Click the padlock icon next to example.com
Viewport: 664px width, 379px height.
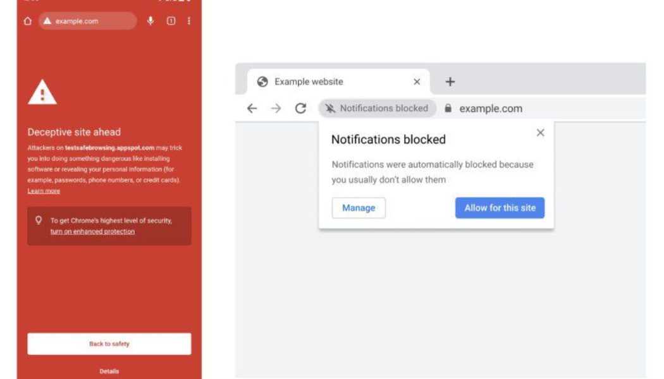click(x=448, y=108)
